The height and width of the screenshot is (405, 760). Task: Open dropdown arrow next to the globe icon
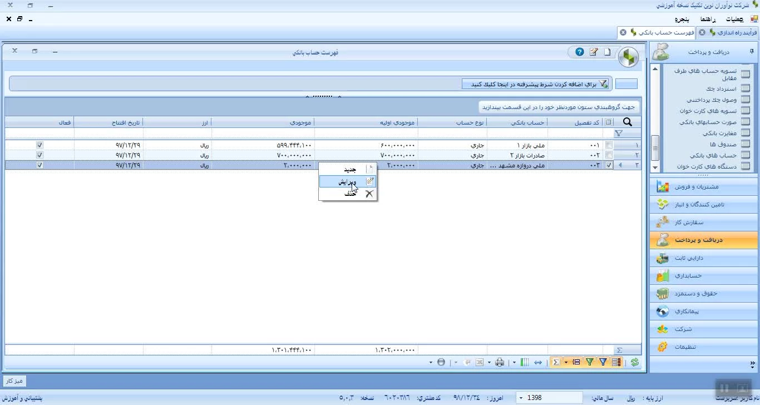[x=431, y=362]
